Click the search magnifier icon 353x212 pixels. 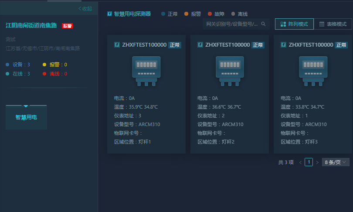point(263,24)
